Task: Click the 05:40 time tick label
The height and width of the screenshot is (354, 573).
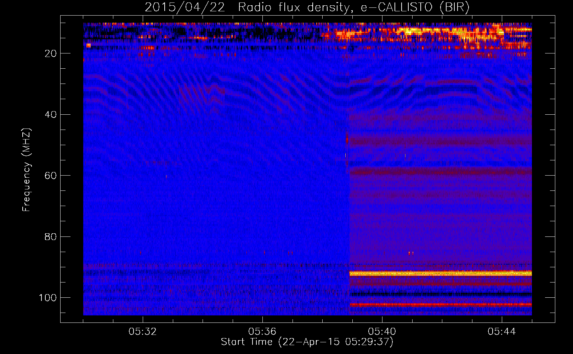Action: coord(382,332)
